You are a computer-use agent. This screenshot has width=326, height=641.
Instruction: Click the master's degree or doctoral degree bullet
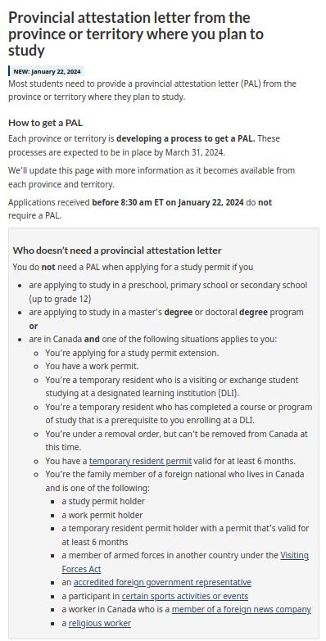pyautogui.click(x=166, y=319)
